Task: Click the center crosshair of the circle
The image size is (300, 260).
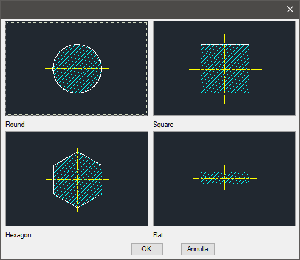Action: point(77,69)
